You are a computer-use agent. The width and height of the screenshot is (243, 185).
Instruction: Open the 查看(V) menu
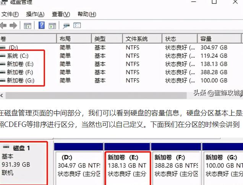61,14
